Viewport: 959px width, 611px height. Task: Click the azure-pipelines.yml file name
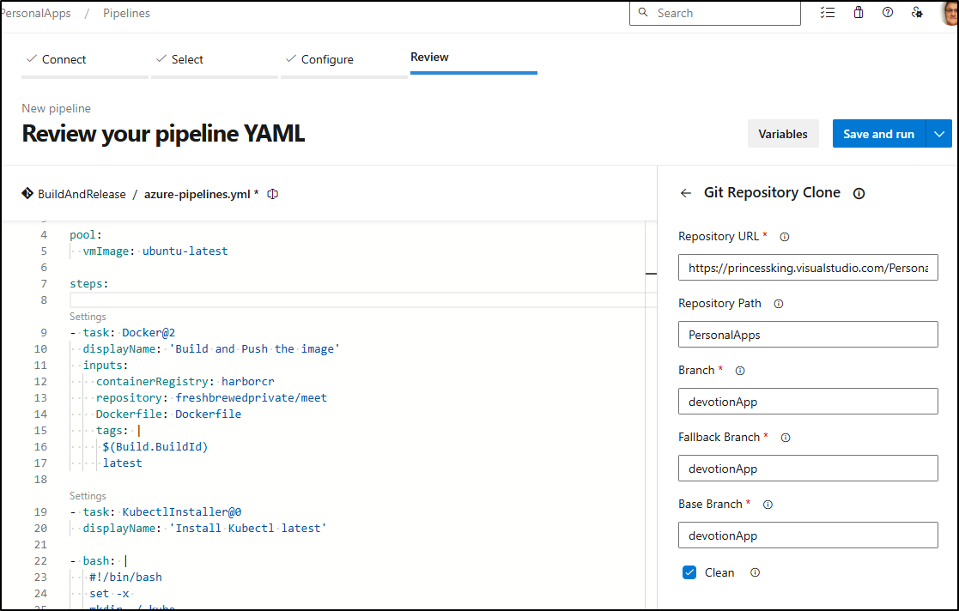click(x=197, y=194)
